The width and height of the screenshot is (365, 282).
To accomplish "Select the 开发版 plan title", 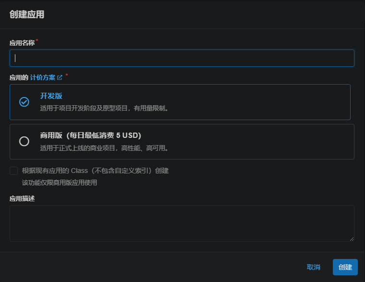I will click(51, 96).
